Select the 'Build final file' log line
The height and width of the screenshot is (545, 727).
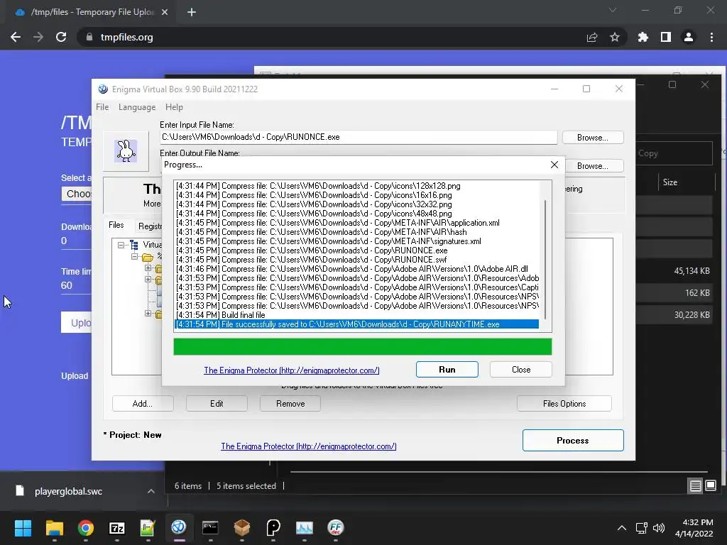pyautogui.click(x=356, y=315)
